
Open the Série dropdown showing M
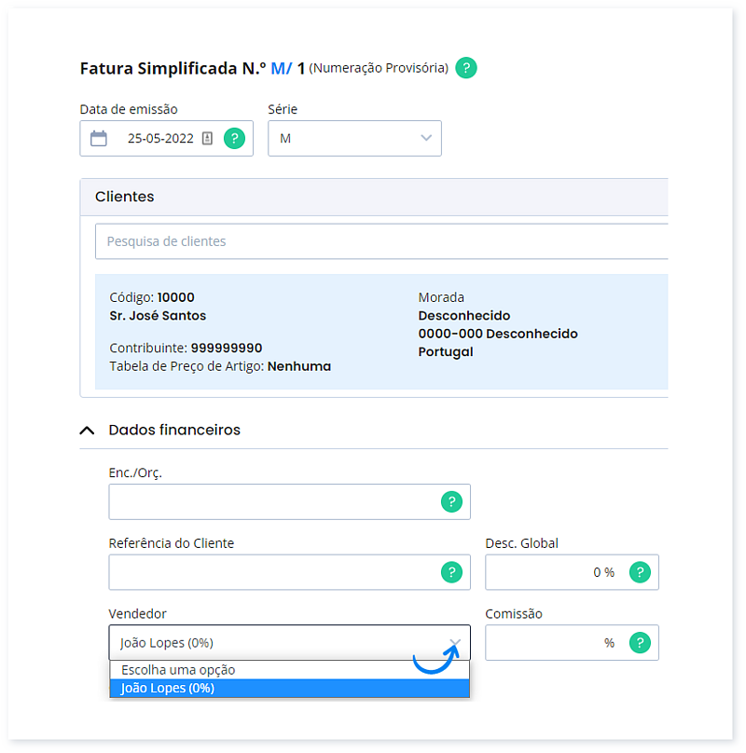[354, 138]
